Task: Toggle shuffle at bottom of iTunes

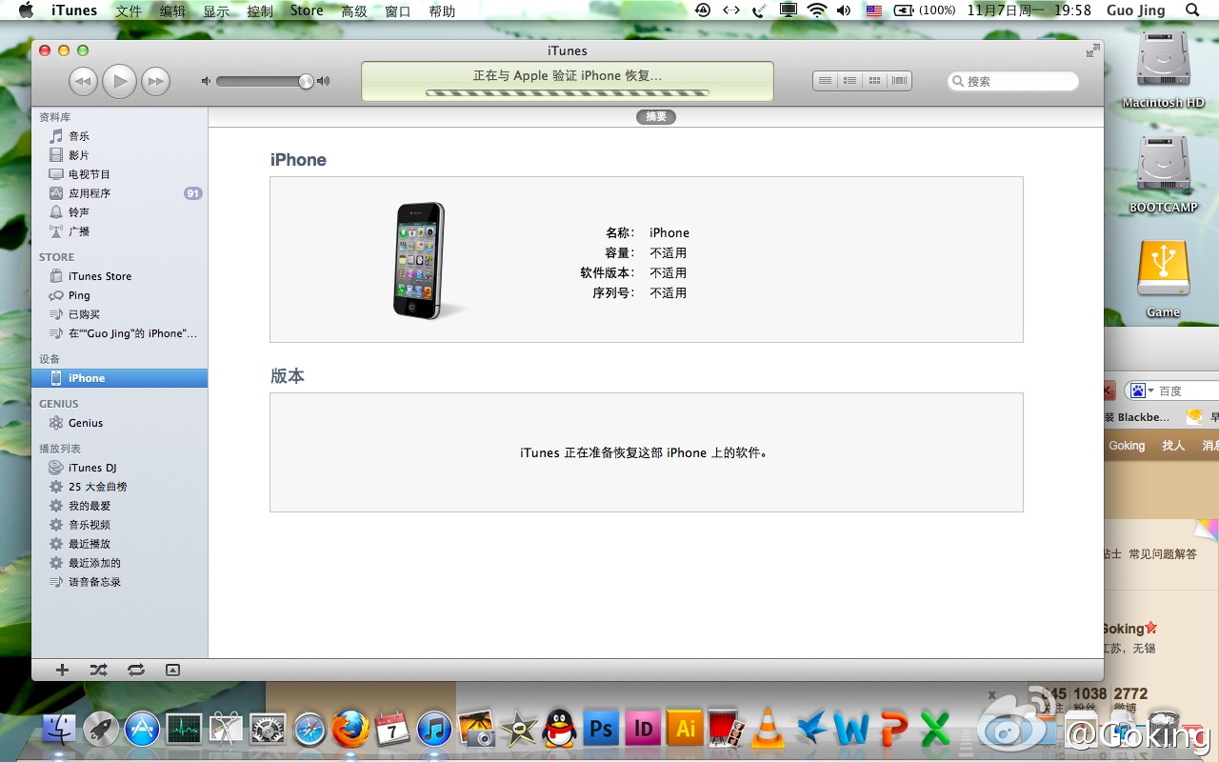Action: pyautogui.click(x=98, y=670)
